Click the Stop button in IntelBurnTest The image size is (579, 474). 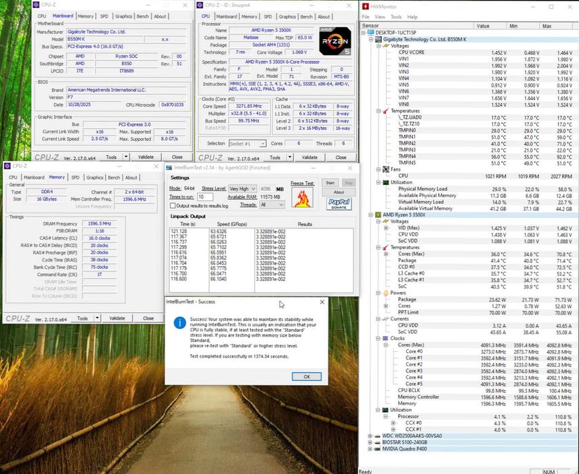348,183
